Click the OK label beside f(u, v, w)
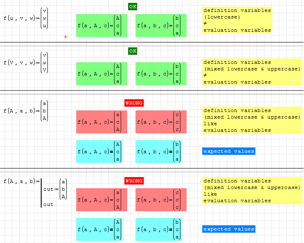304x243 pixels. click(132, 7)
